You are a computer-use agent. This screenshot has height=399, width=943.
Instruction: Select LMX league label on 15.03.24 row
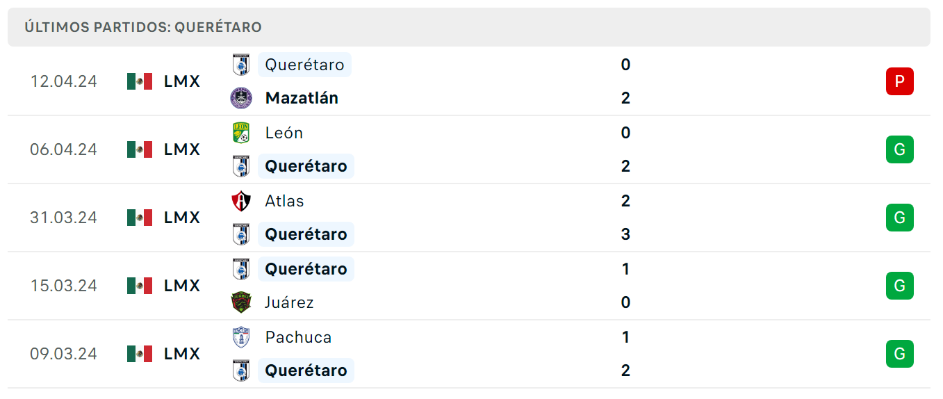point(182,286)
